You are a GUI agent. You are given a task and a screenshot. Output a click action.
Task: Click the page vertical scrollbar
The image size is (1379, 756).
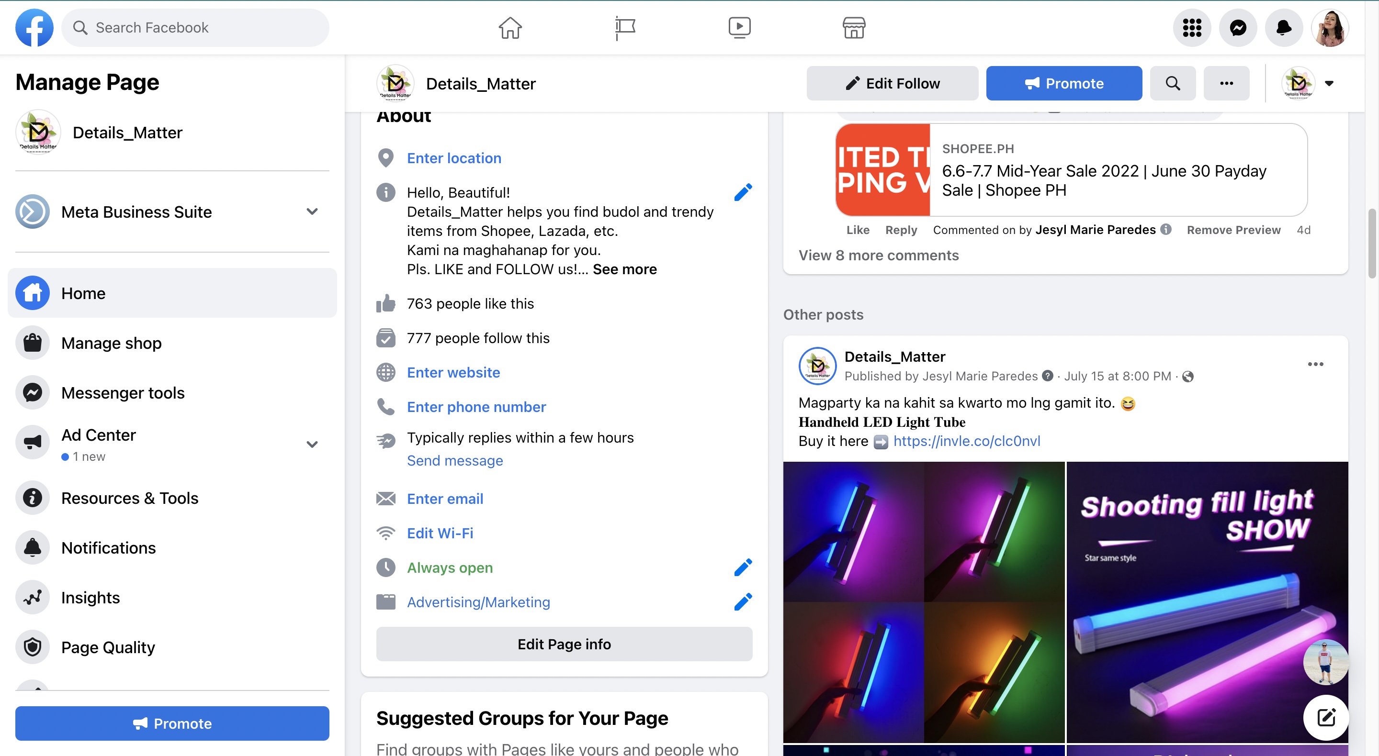click(1372, 244)
